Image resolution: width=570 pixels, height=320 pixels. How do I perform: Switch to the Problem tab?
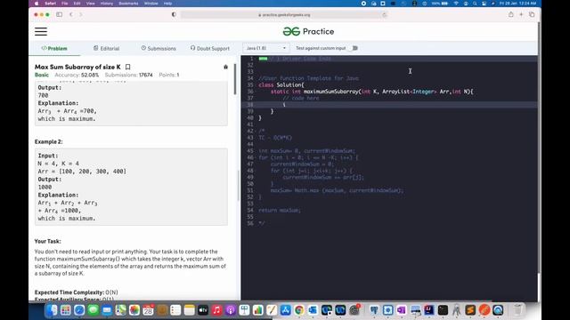click(54, 48)
